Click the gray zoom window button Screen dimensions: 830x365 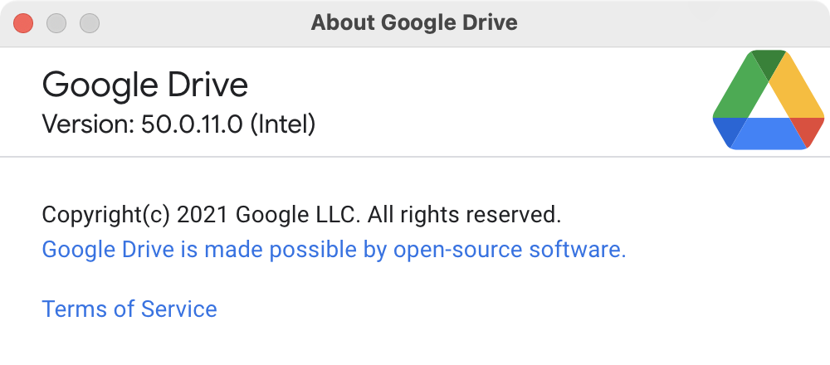90,23
